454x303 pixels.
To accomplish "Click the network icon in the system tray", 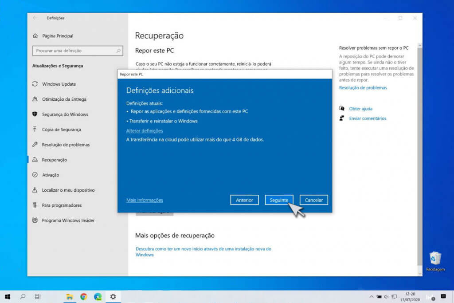I will pos(394,297).
